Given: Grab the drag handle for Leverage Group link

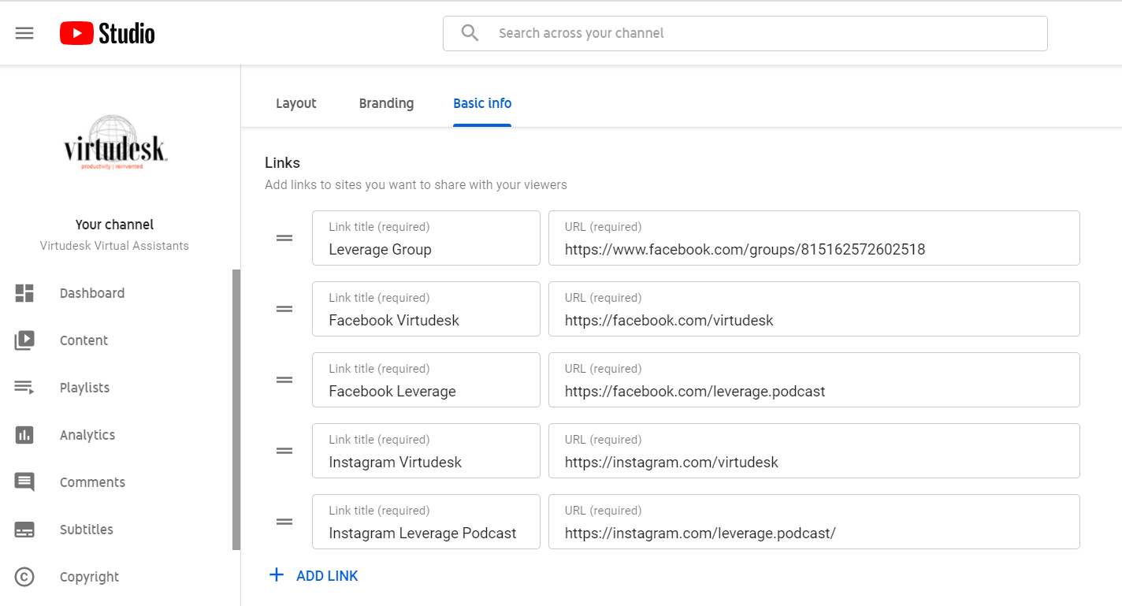Looking at the screenshot, I should tap(284, 238).
